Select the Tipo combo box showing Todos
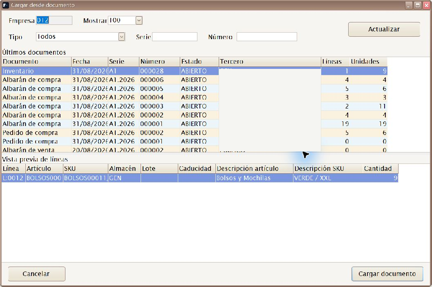 click(81, 37)
